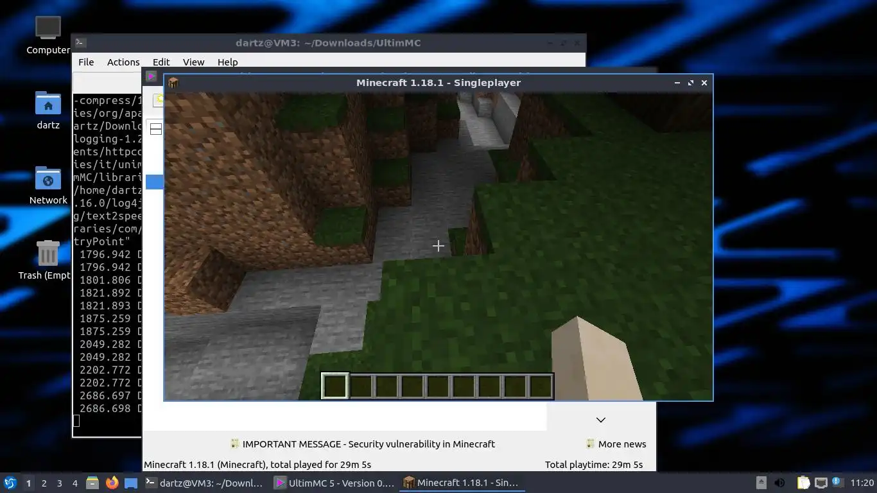Click the Minecraft 1.18.1 taskbar button
877x493 pixels.
coord(462,483)
